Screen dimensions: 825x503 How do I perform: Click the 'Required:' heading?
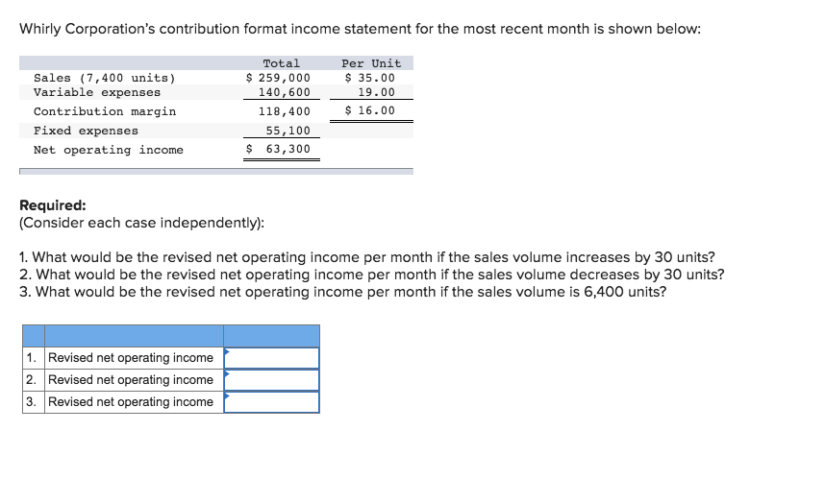pyautogui.click(x=53, y=205)
